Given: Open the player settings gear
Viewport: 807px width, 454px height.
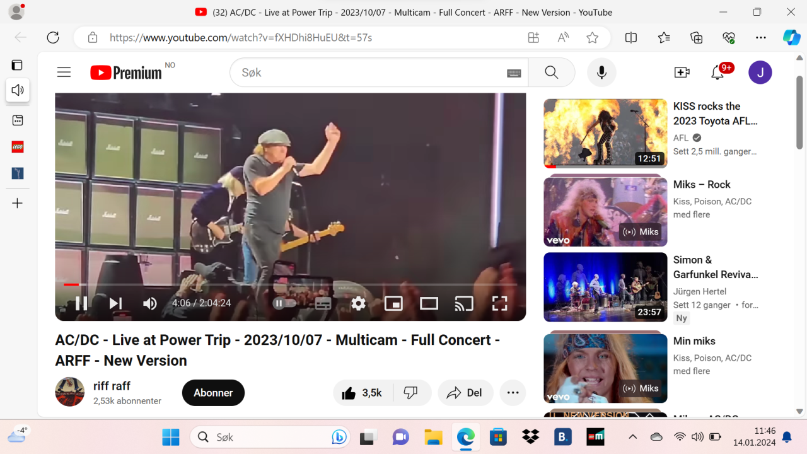Looking at the screenshot, I should 358,303.
